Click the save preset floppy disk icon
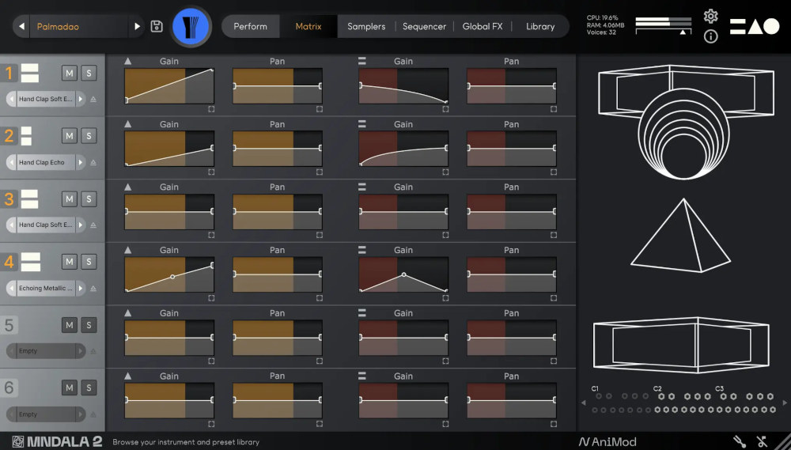The height and width of the screenshot is (450, 791). [x=157, y=26]
